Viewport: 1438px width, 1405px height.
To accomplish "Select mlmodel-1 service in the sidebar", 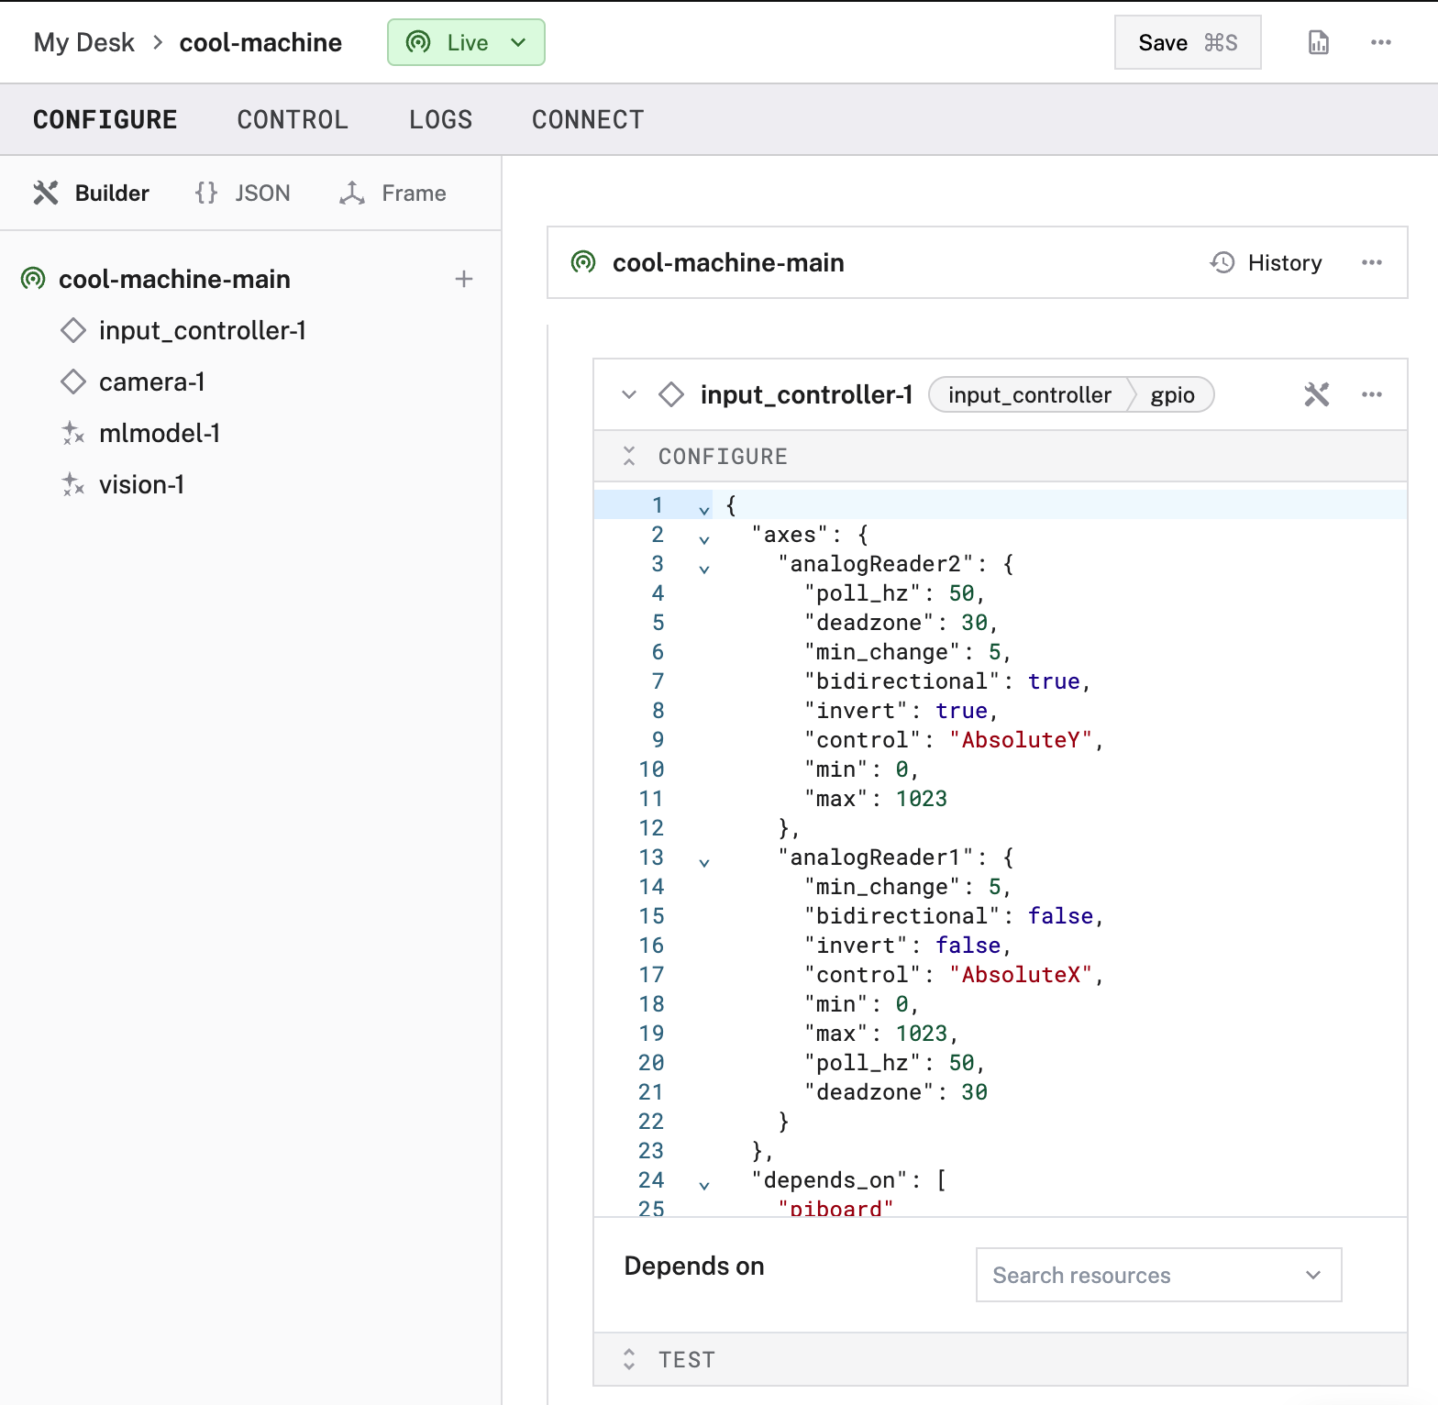I will pos(159,433).
